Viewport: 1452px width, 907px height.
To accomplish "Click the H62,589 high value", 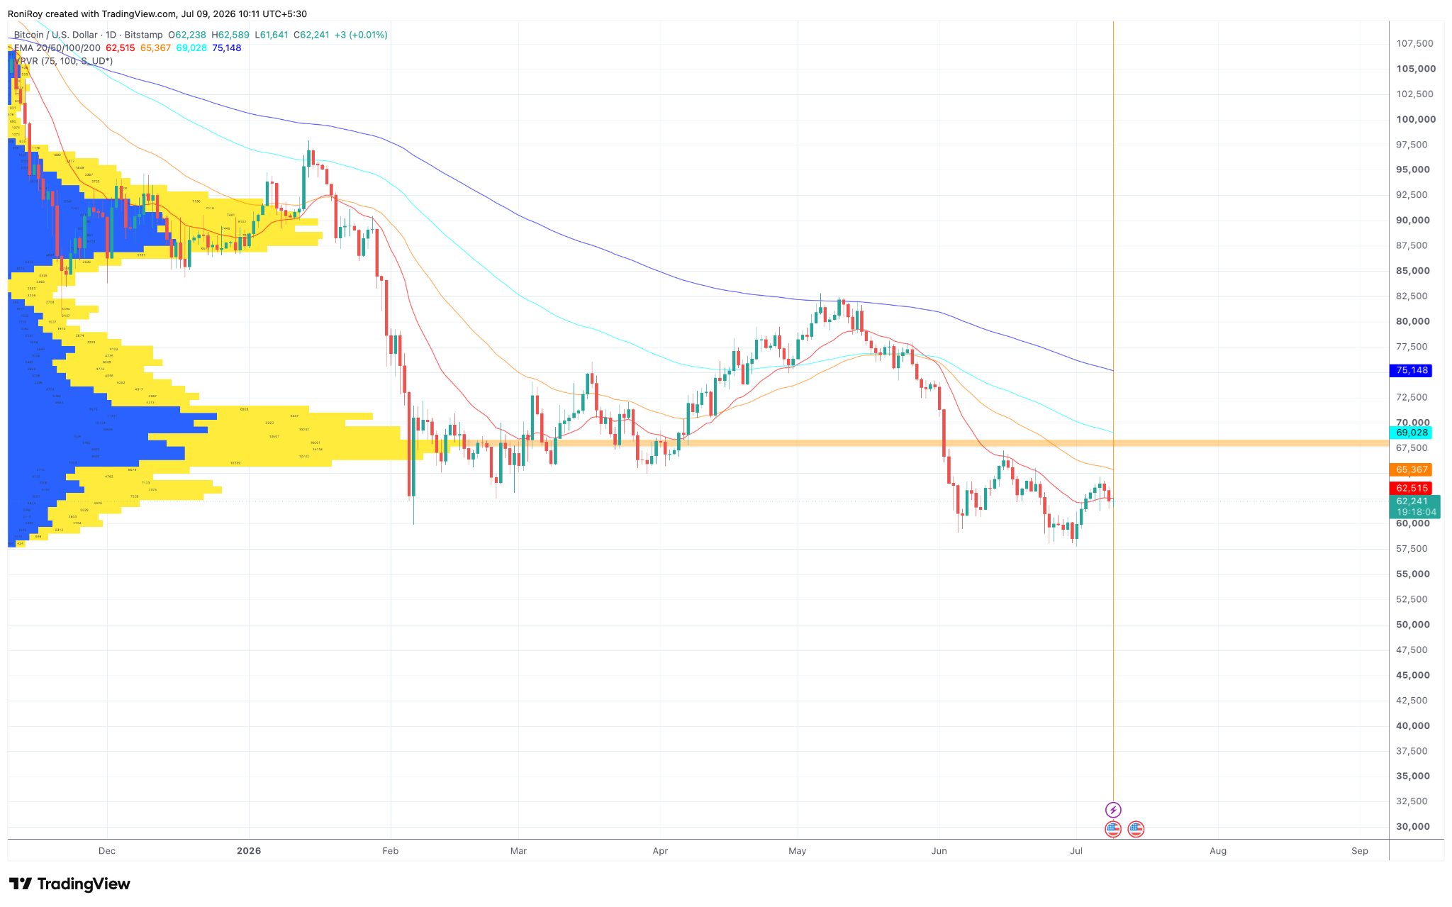I will pos(230,35).
